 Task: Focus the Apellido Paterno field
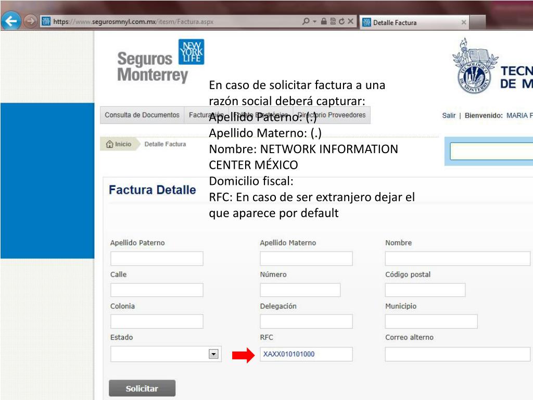click(157, 258)
